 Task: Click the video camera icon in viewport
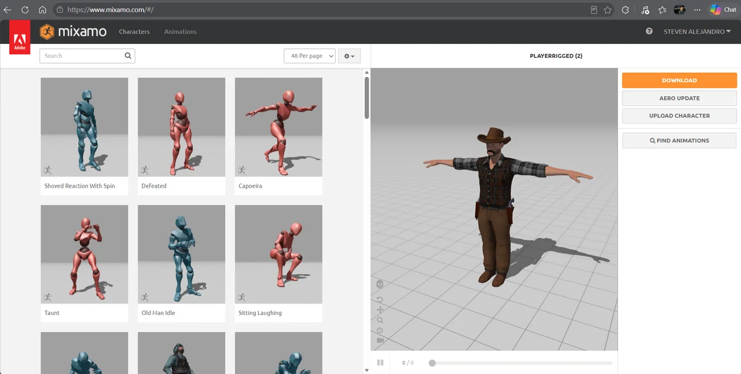tap(380, 340)
